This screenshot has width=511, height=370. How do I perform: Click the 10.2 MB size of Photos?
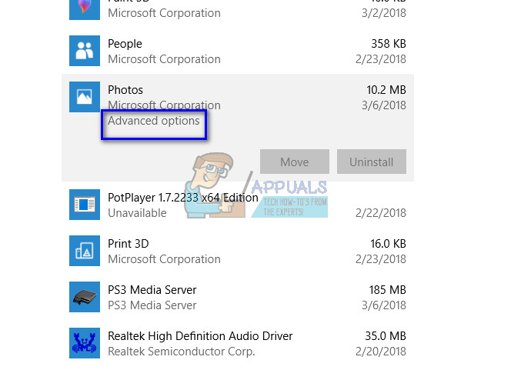[x=386, y=90]
